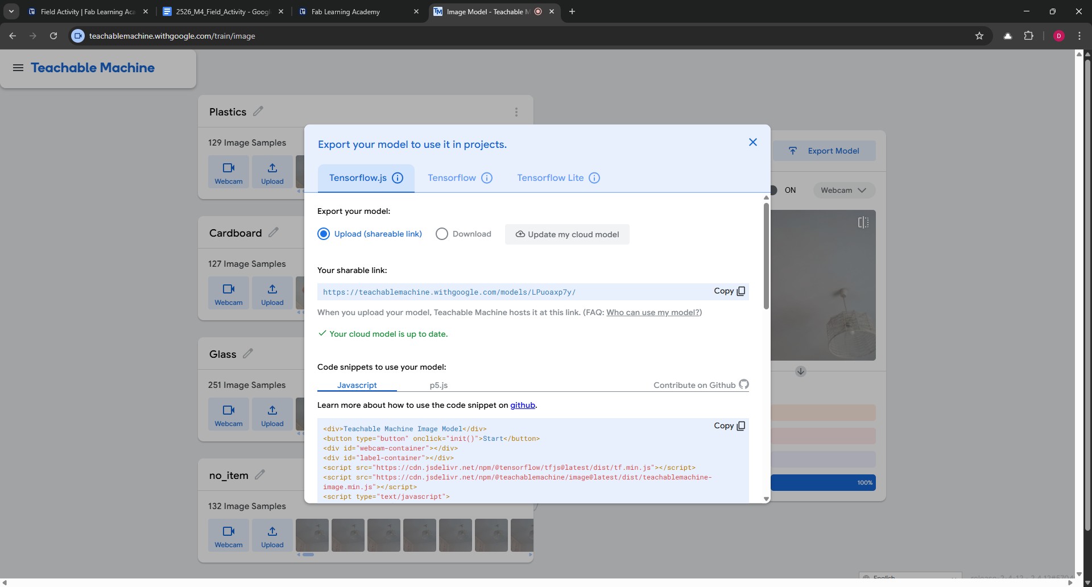Click Update my cloud model button
The width and height of the screenshot is (1092, 587).
click(x=567, y=234)
